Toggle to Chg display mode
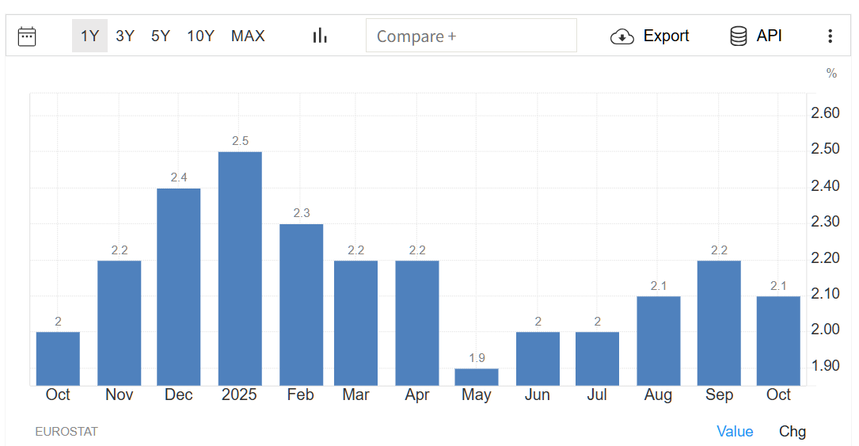 point(792,431)
